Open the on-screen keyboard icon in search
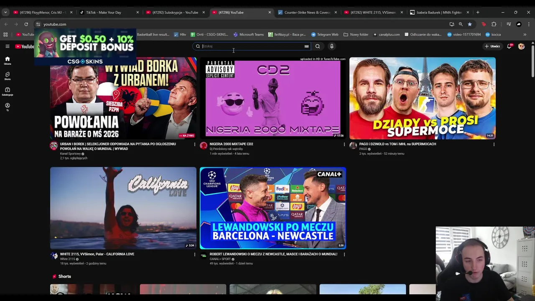535x301 pixels. tap(306, 46)
